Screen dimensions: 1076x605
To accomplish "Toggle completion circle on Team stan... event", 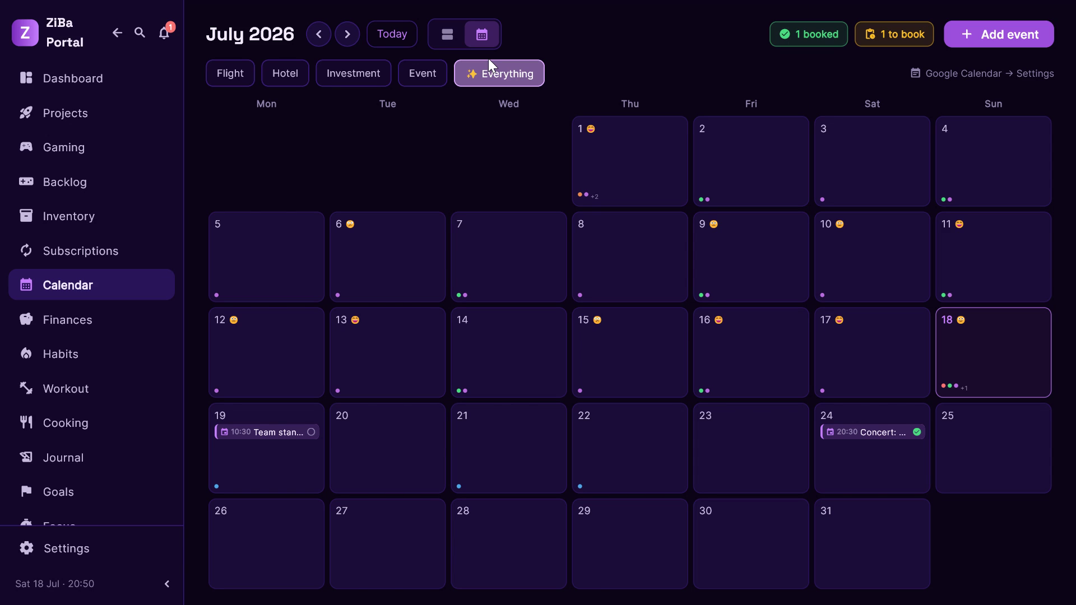I will coord(311,432).
